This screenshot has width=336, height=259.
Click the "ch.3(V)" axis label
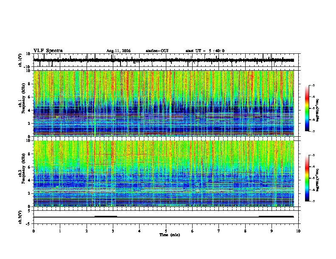[x=20, y=217]
